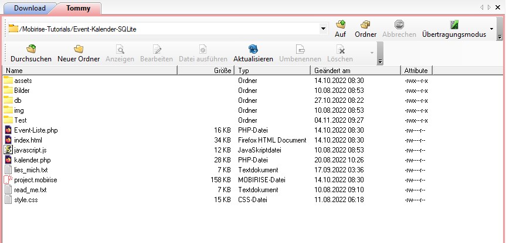Viewport: 506px width, 243px height.
Task: Select the assets folder
Action: coord(23,81)
